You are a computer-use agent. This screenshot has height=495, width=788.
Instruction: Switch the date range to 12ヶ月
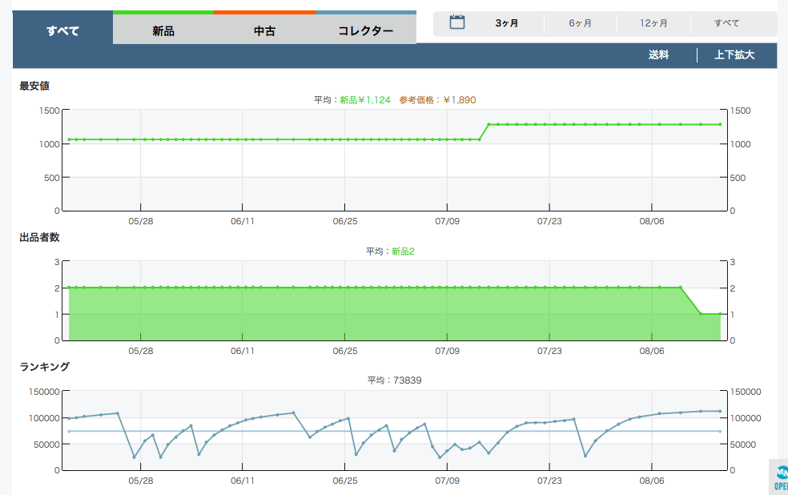[653, 23]
